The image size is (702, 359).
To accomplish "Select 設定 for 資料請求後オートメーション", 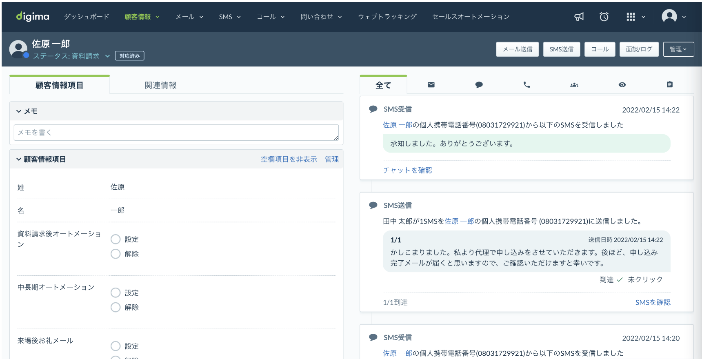I will pyautogui.click(x=116, y=239).
